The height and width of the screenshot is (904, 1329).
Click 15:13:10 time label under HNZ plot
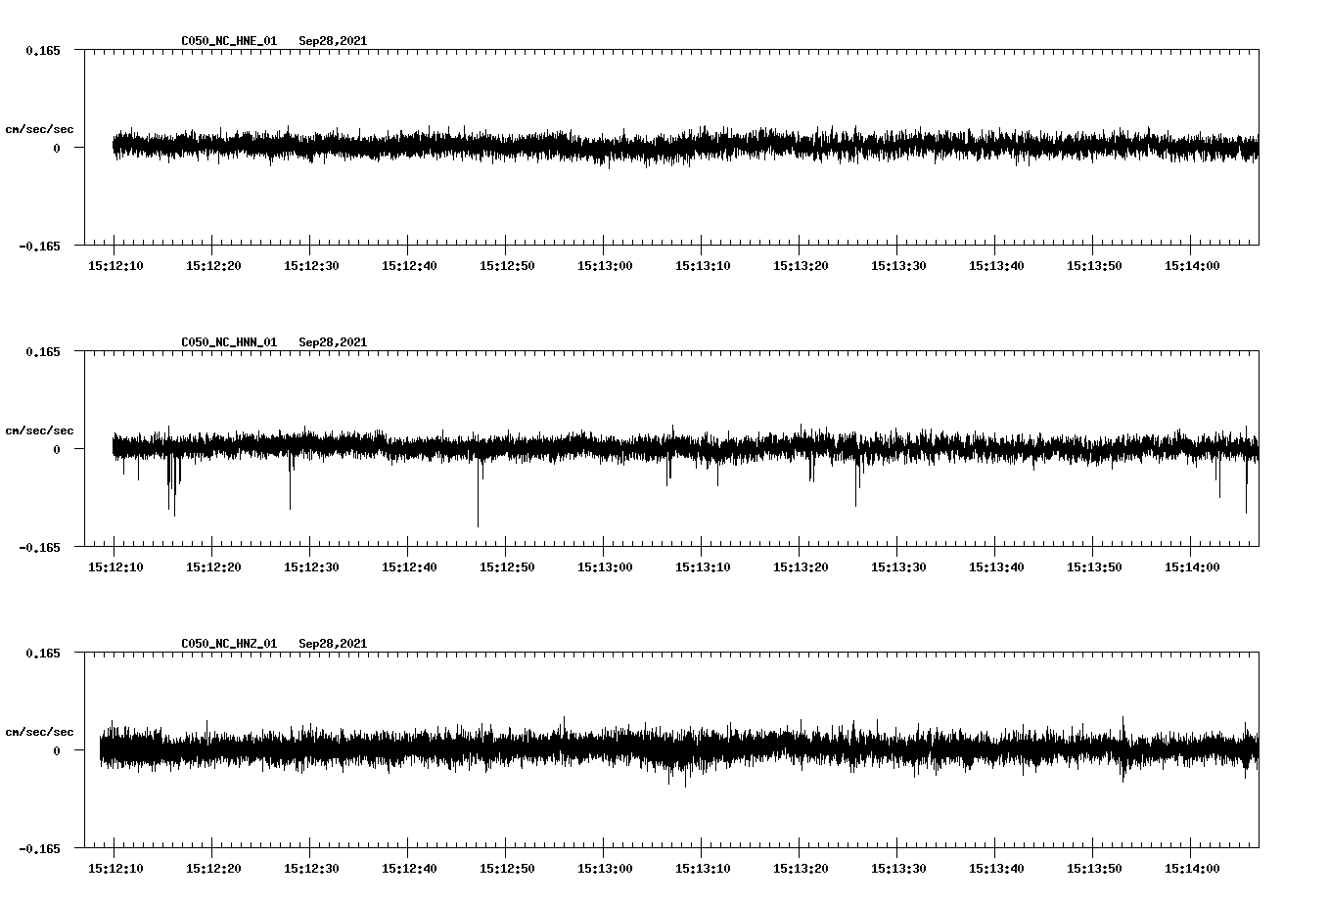point(703,868)
